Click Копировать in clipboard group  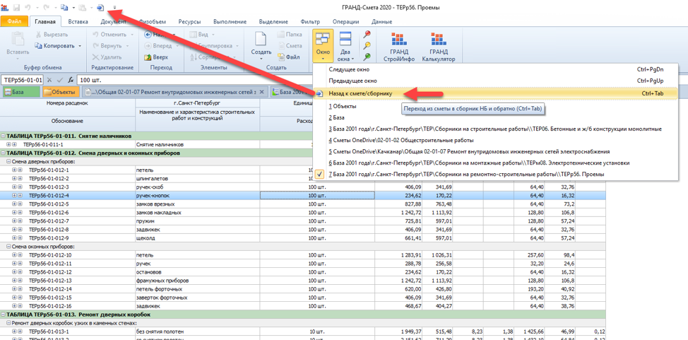point(55,46)
